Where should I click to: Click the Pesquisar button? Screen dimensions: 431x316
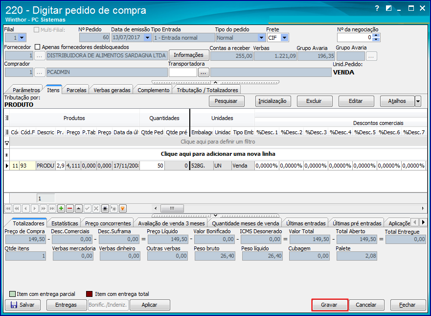[227, 101]
